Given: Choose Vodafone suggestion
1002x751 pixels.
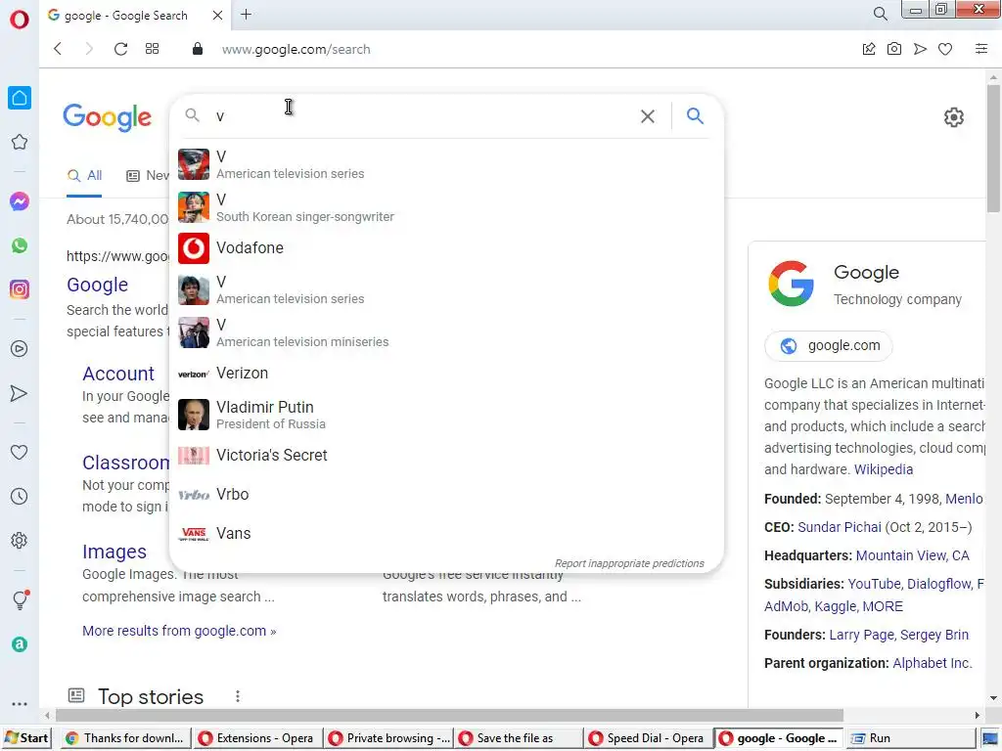Looking at the screenshot, I should point(445,247).
